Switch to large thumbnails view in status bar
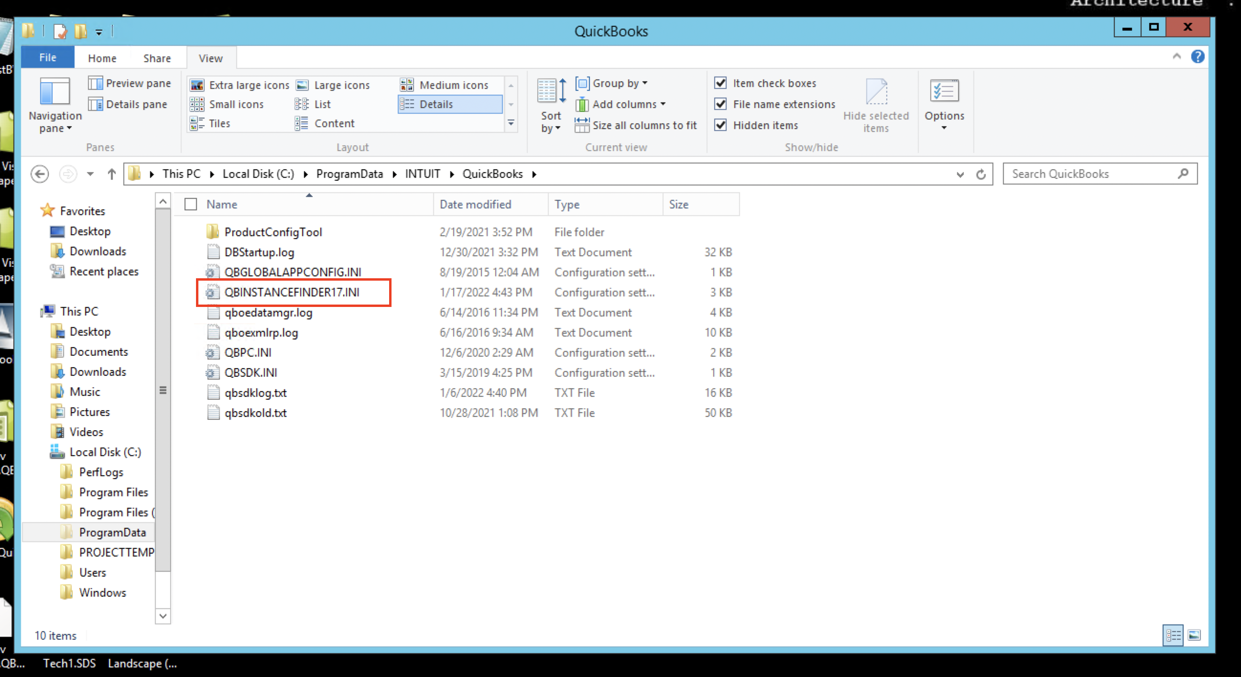1241x677 pixels. [x=1194, y=635]
